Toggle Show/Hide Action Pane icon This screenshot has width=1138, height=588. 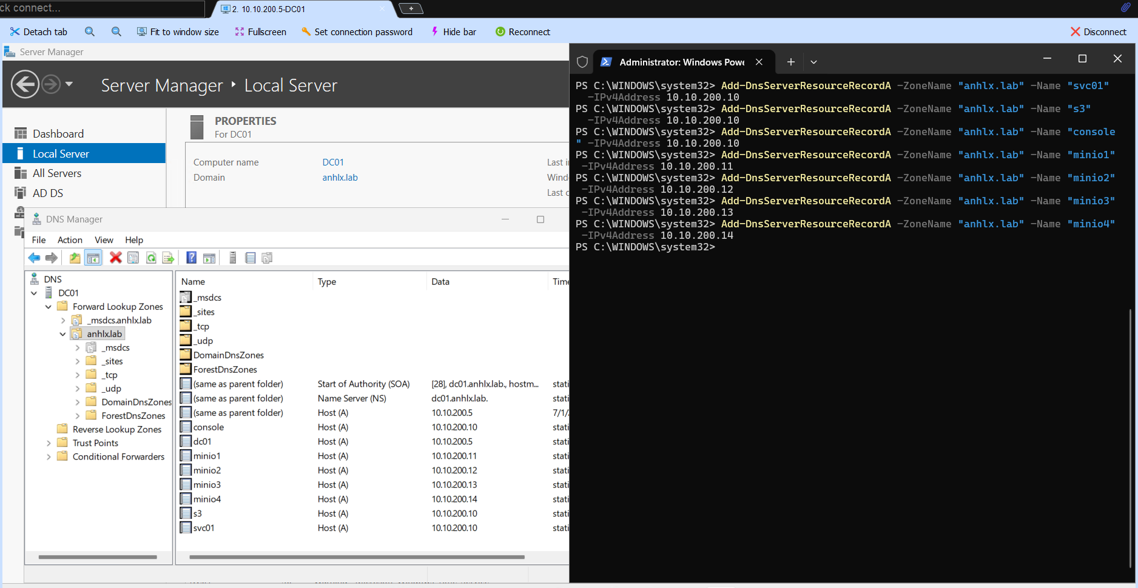(209, 258)
